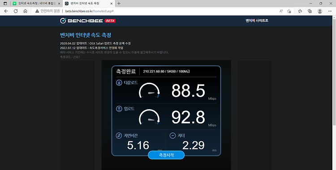Image resolution: width=336 pixels, height=170 pixels.
Task: Click the 210.221.60.80 / SKBB / 100M급 info
Action: coord(166,72)
